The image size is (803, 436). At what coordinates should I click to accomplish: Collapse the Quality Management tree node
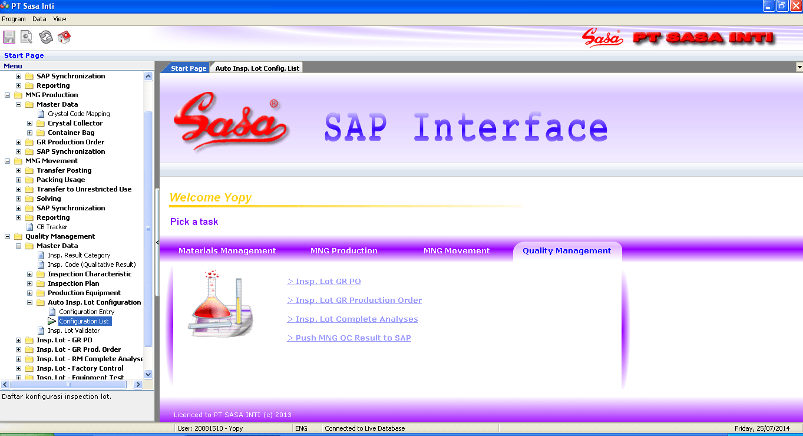click(x=7, y=236)
